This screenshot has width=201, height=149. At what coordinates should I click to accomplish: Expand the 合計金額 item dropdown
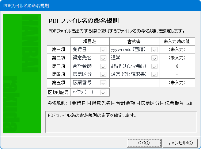[103, 66]
